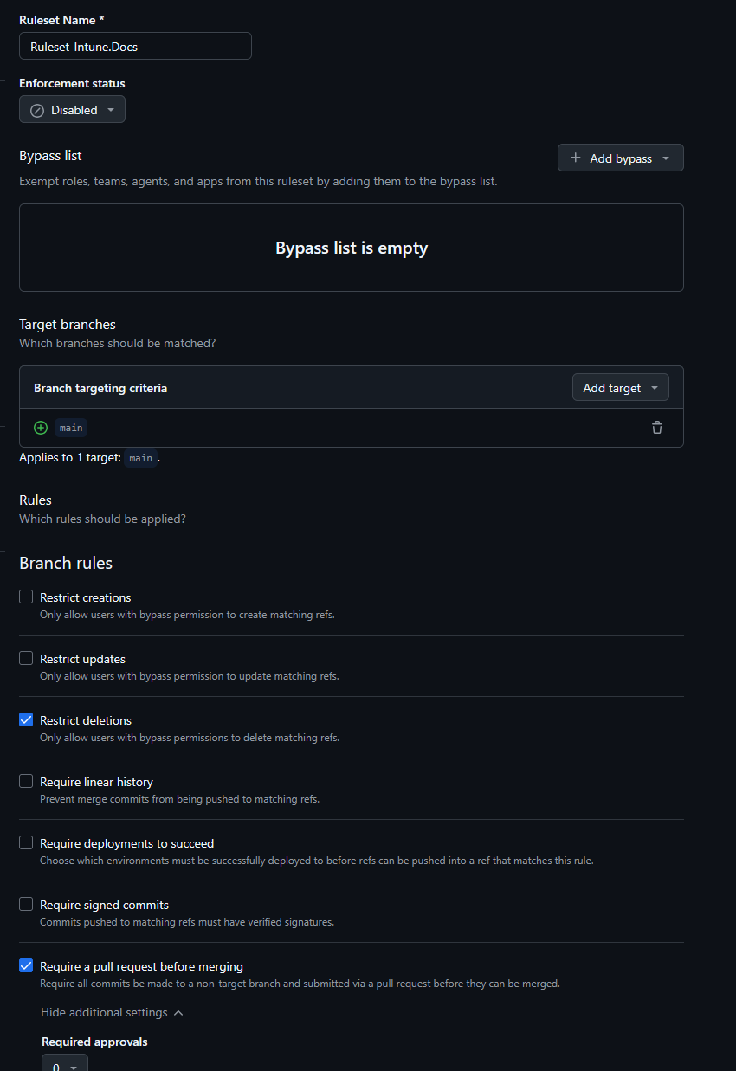The width and height of the screenshot is (736, 1071).
Task: Open the Add target dropdown
Action: click(x=620, y=387)
